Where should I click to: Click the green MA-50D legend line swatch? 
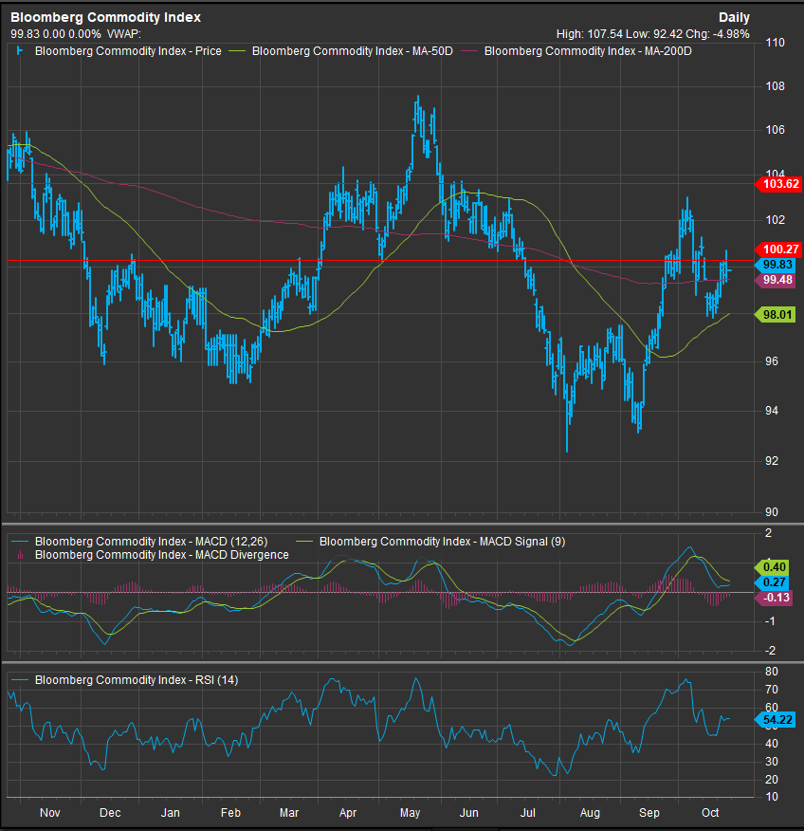click(239, 51)
